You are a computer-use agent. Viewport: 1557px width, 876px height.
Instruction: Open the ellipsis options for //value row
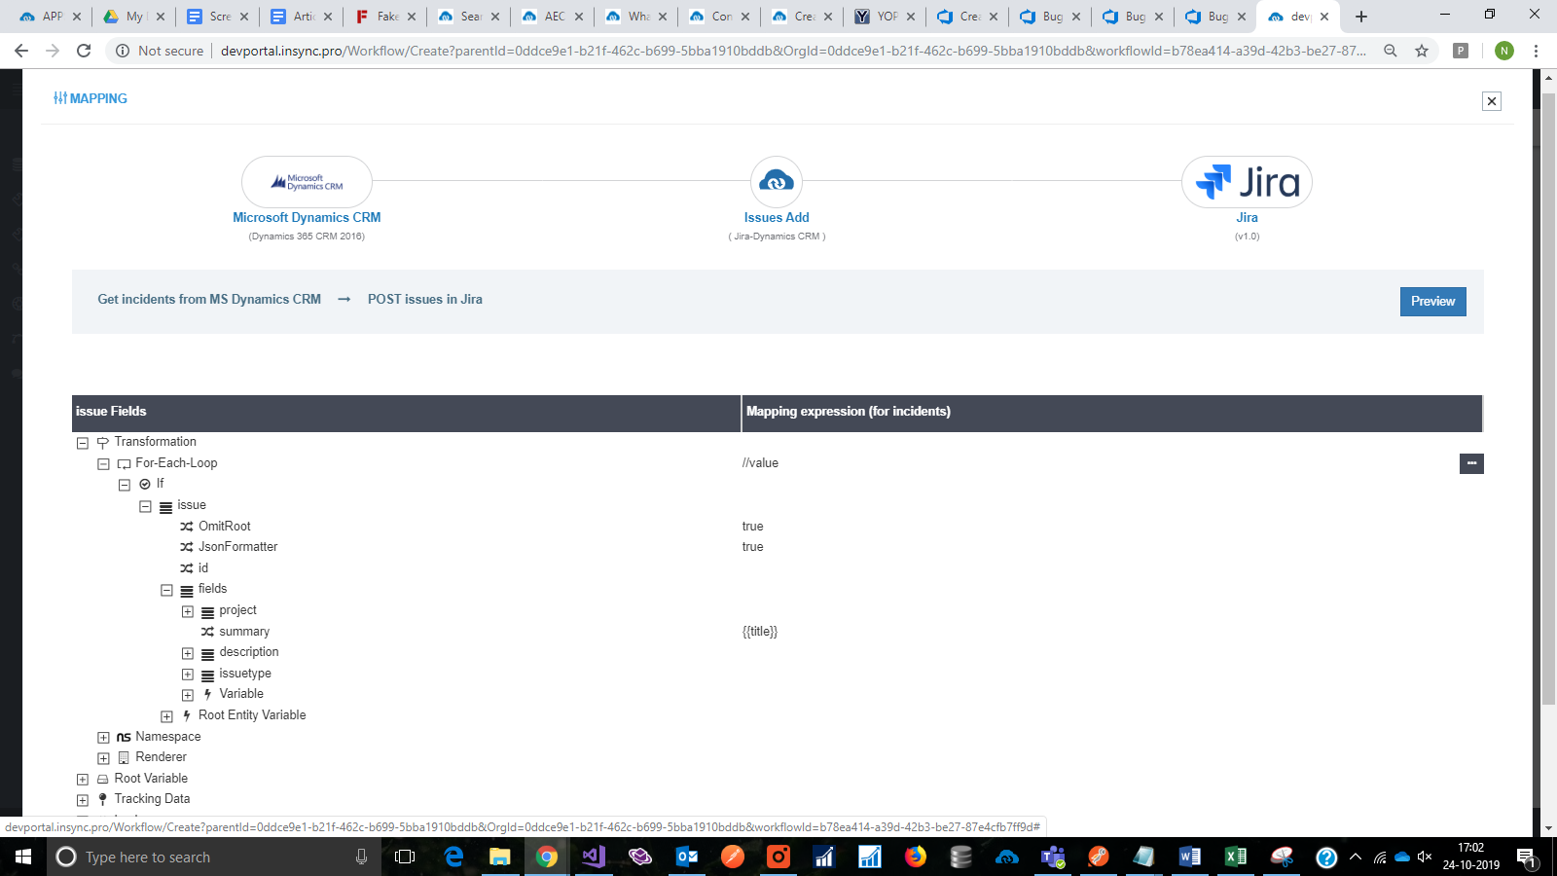pos(1471,463)
